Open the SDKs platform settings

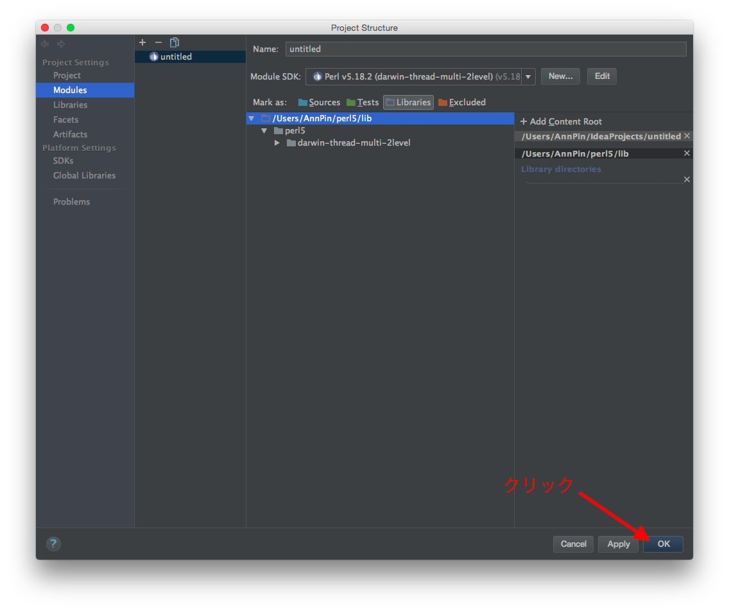63,160
